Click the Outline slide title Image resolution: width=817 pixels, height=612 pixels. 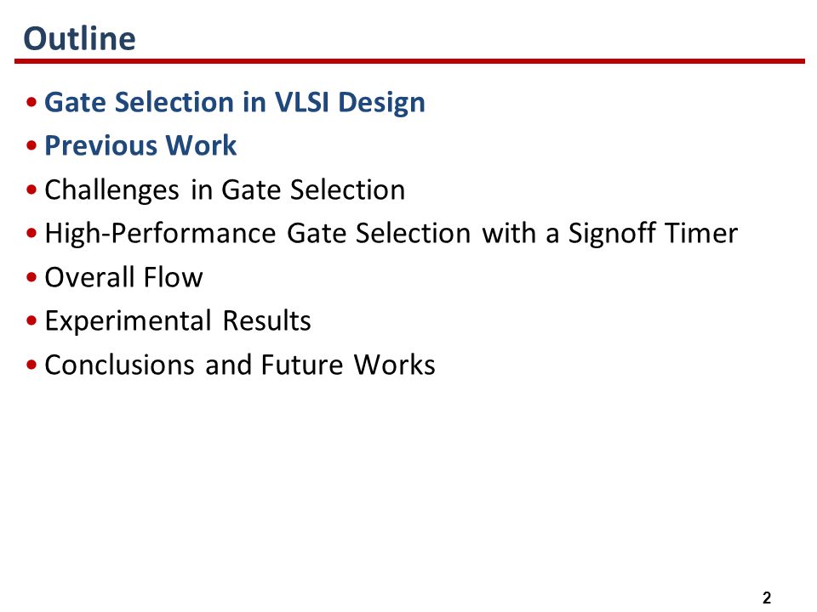(80, 38)
